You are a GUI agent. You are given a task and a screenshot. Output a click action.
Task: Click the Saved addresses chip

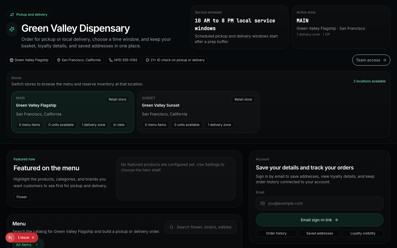tap(320, 233)
